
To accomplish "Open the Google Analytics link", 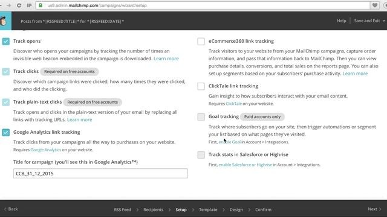I will pyautogui.click(x=46, y=150).
